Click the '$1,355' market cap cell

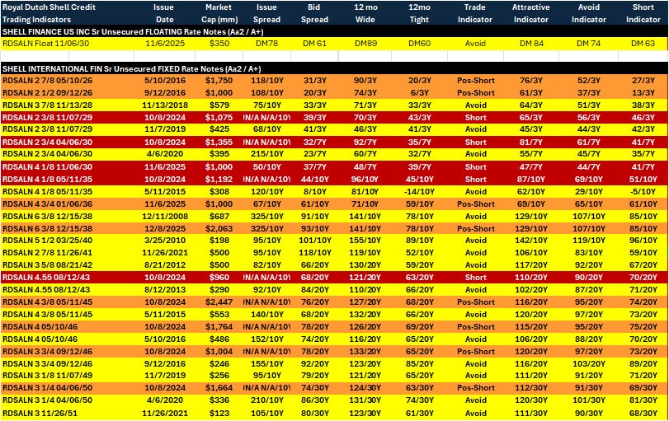[x=219, y=143]
